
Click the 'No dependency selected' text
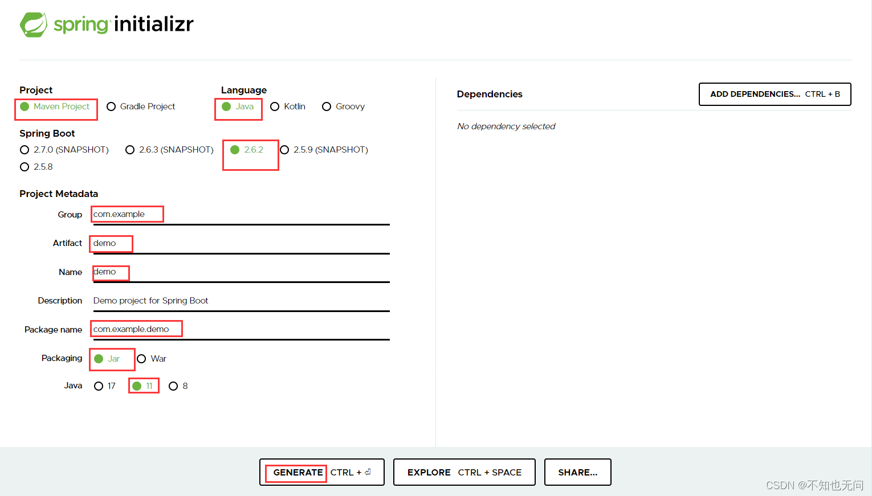click(x=506, y=126)
